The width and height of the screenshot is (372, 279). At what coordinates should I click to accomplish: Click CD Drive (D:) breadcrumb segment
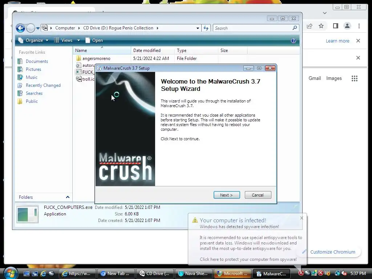[118, 28]
